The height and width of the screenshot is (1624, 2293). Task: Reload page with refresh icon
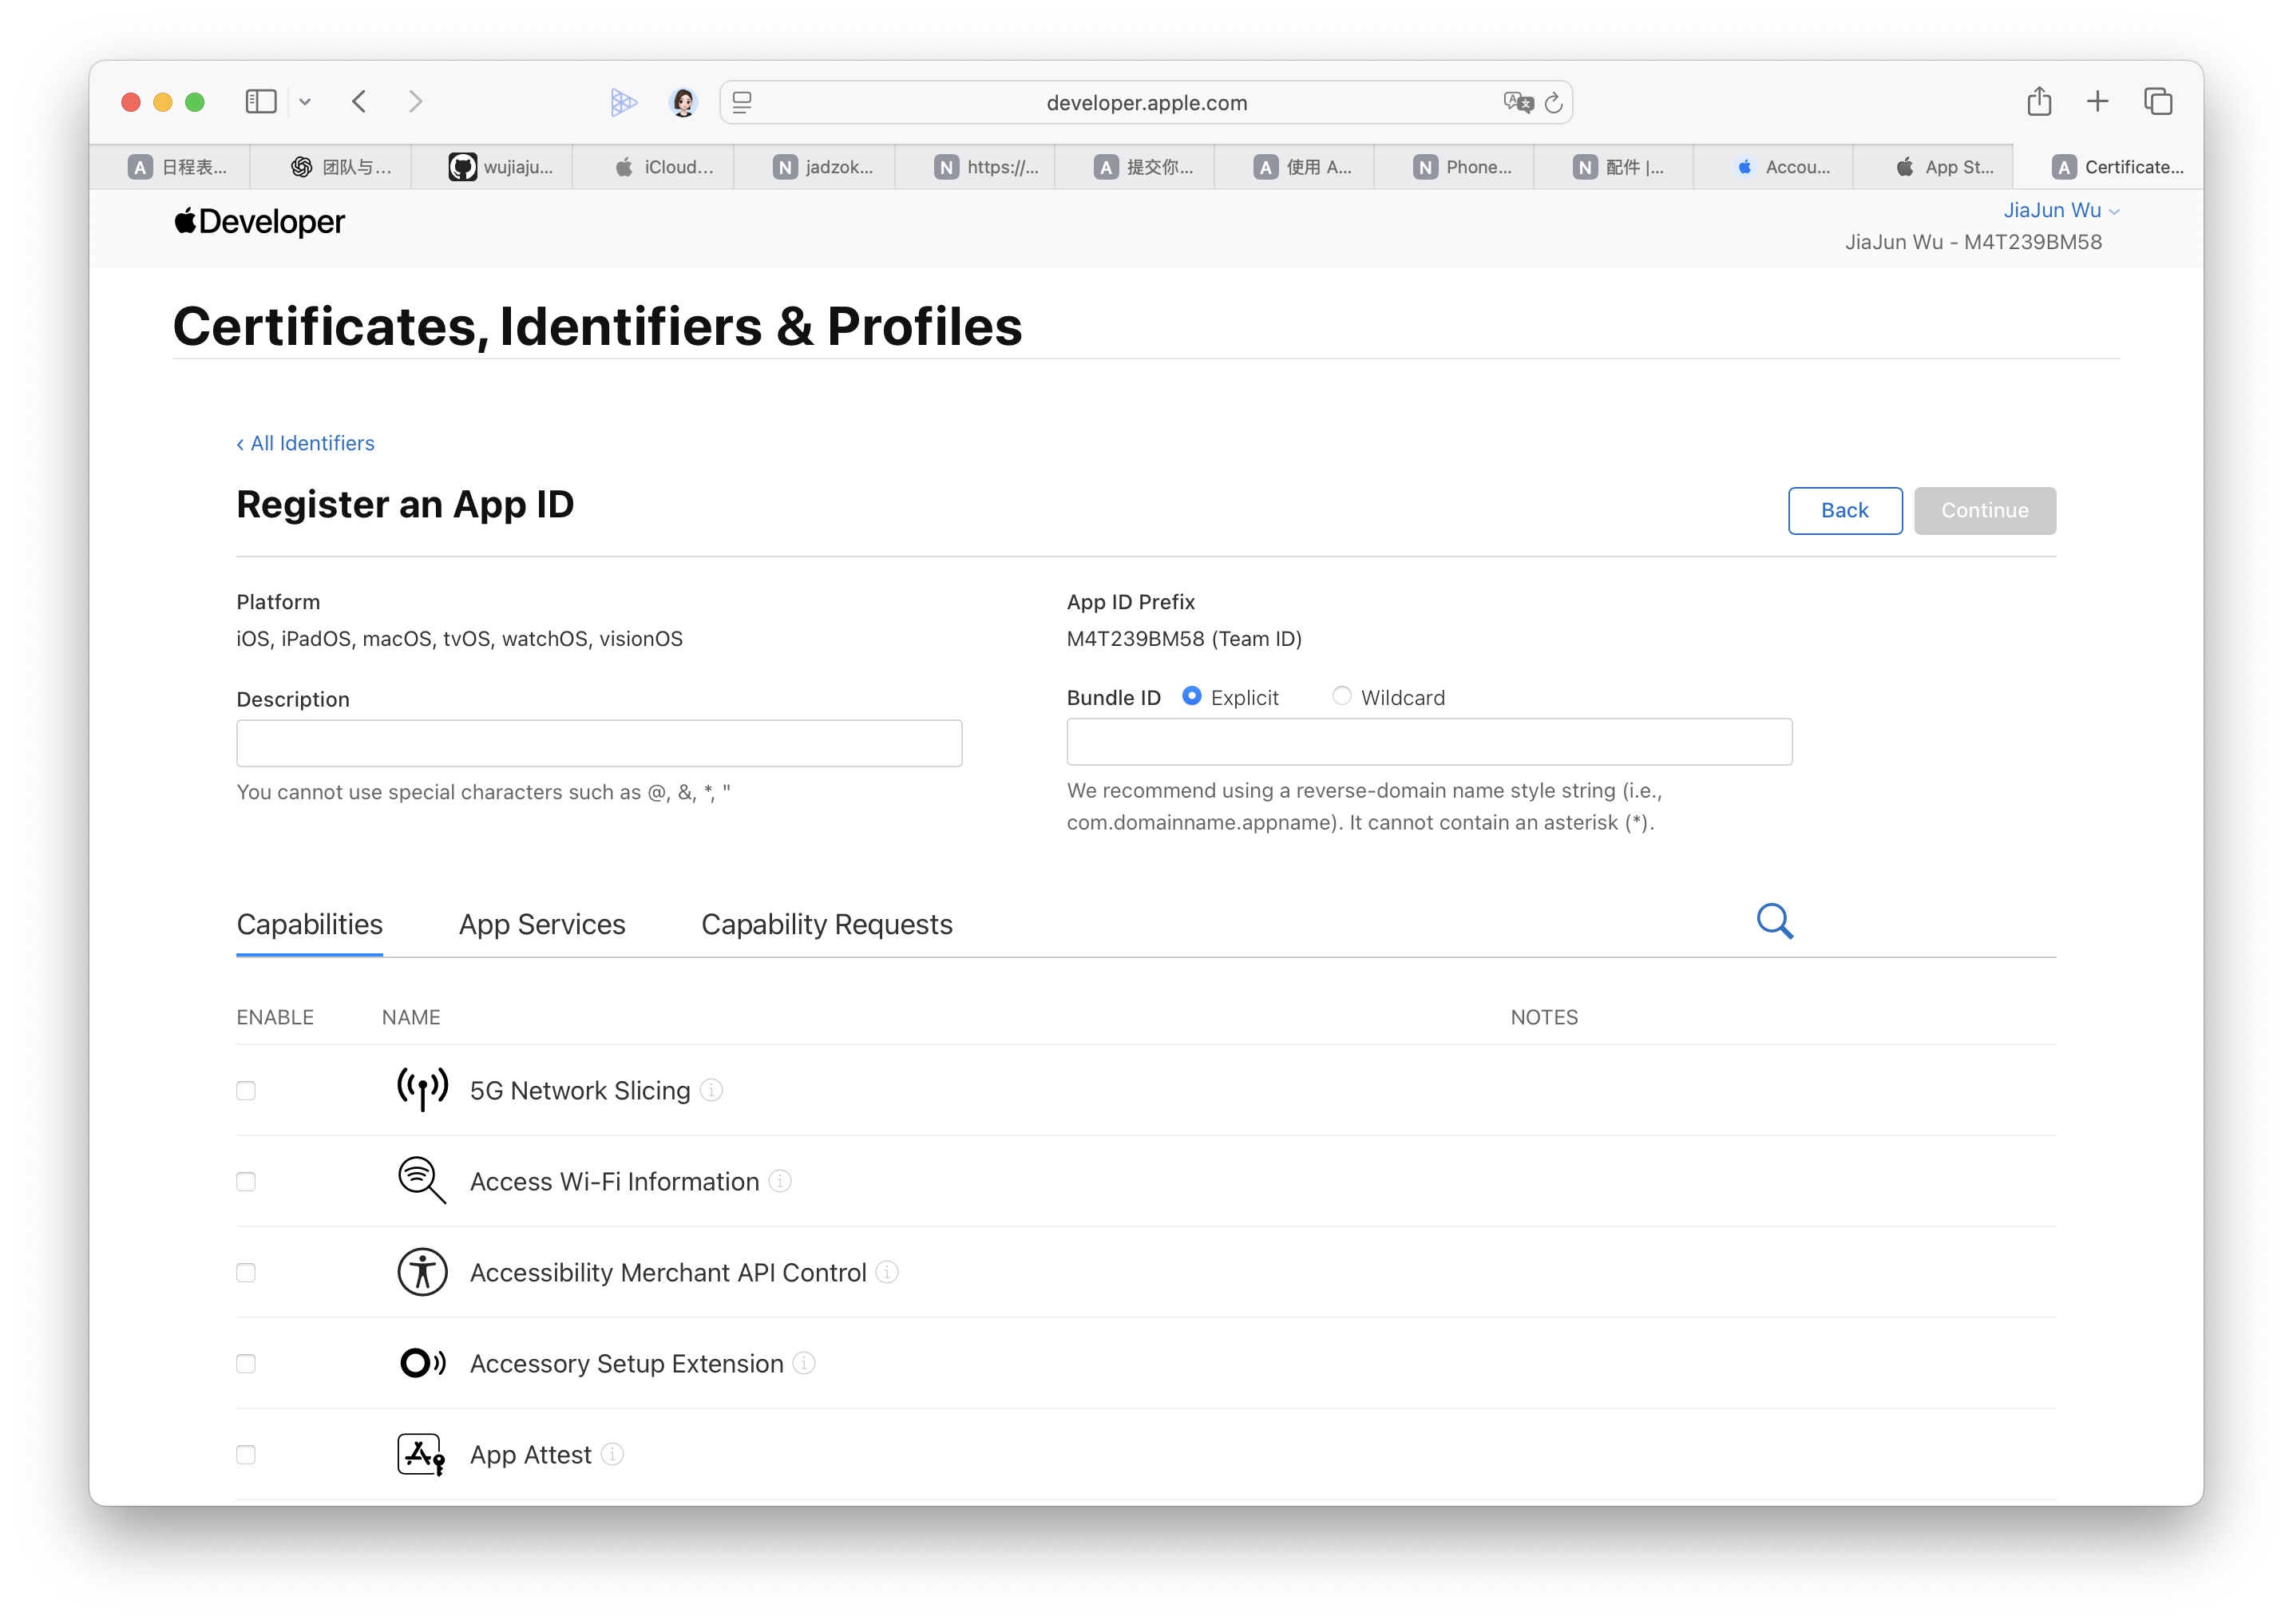[1553, 103]
